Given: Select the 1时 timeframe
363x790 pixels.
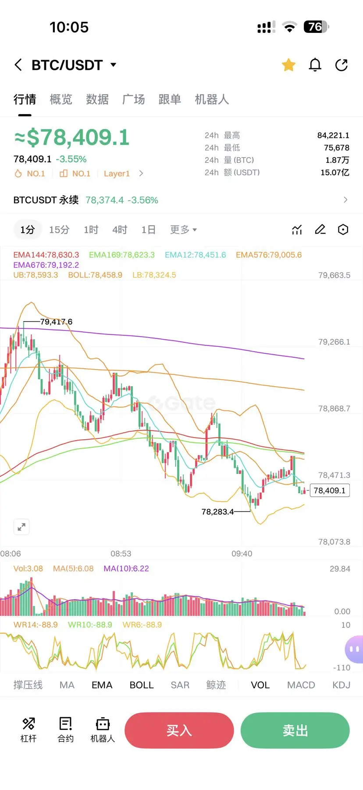Looking at the screenshot, I should (91, 230).
